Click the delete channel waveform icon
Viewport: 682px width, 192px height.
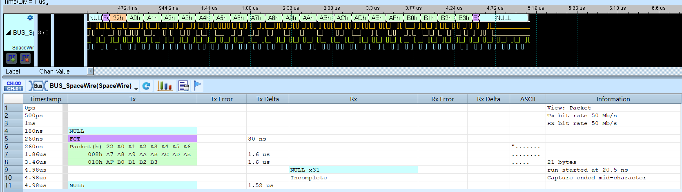(x=25, y=58)
